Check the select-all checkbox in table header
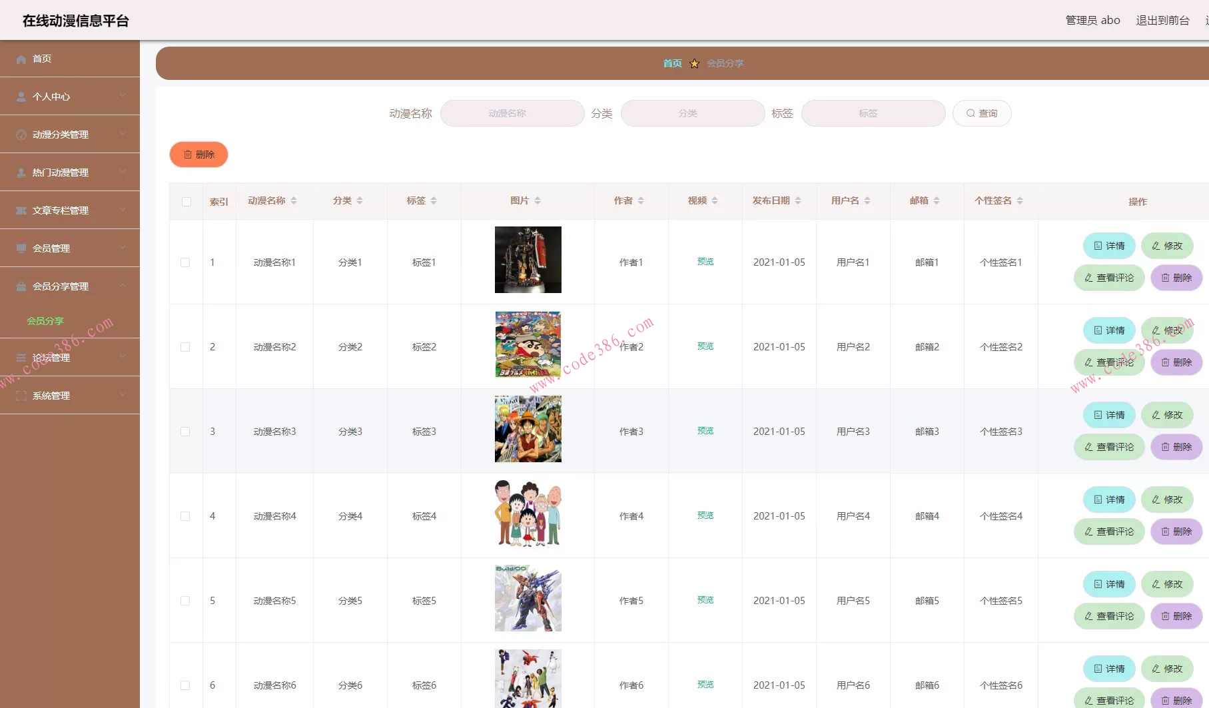Viewport: 1209px width, 708px height. point(185,201)
